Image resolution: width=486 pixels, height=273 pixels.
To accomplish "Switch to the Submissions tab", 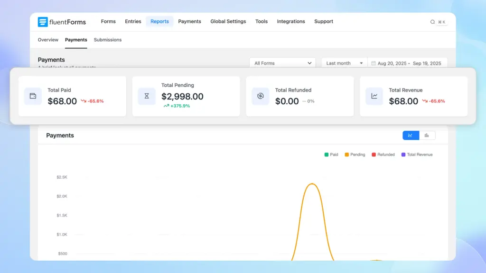I will click(x=108, y=40).
